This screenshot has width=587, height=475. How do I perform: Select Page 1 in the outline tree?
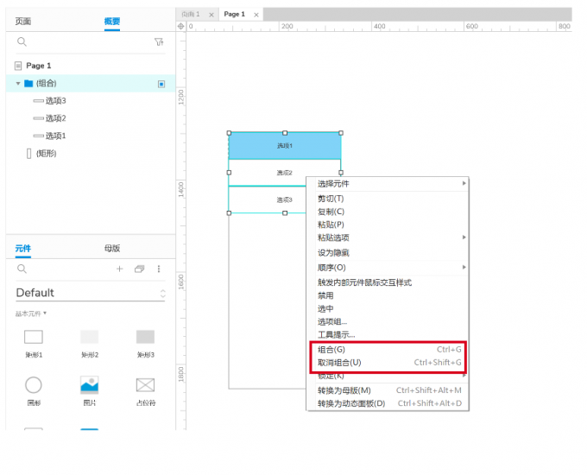[38, 66]
